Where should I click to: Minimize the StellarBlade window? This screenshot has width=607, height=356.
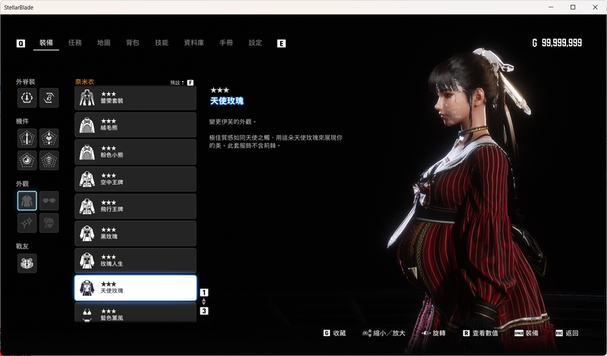[x=551, y=8]
